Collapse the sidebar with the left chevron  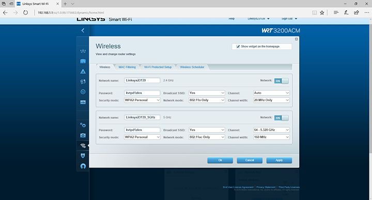pos(83,30)
